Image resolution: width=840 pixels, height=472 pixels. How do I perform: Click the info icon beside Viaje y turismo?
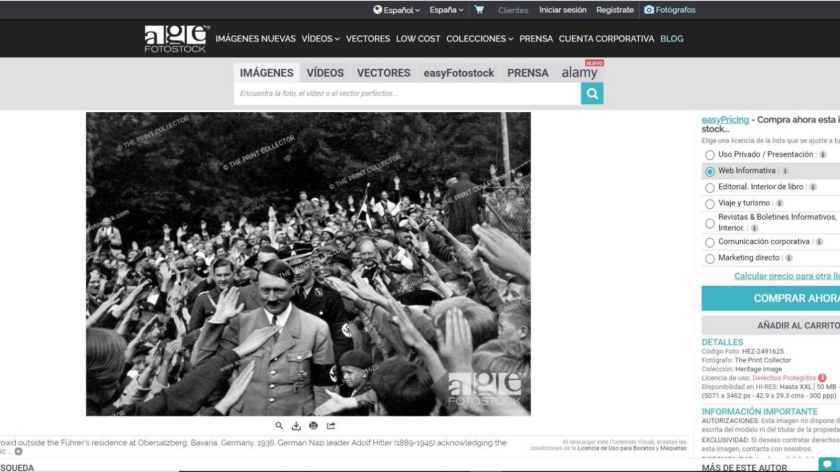779,203
